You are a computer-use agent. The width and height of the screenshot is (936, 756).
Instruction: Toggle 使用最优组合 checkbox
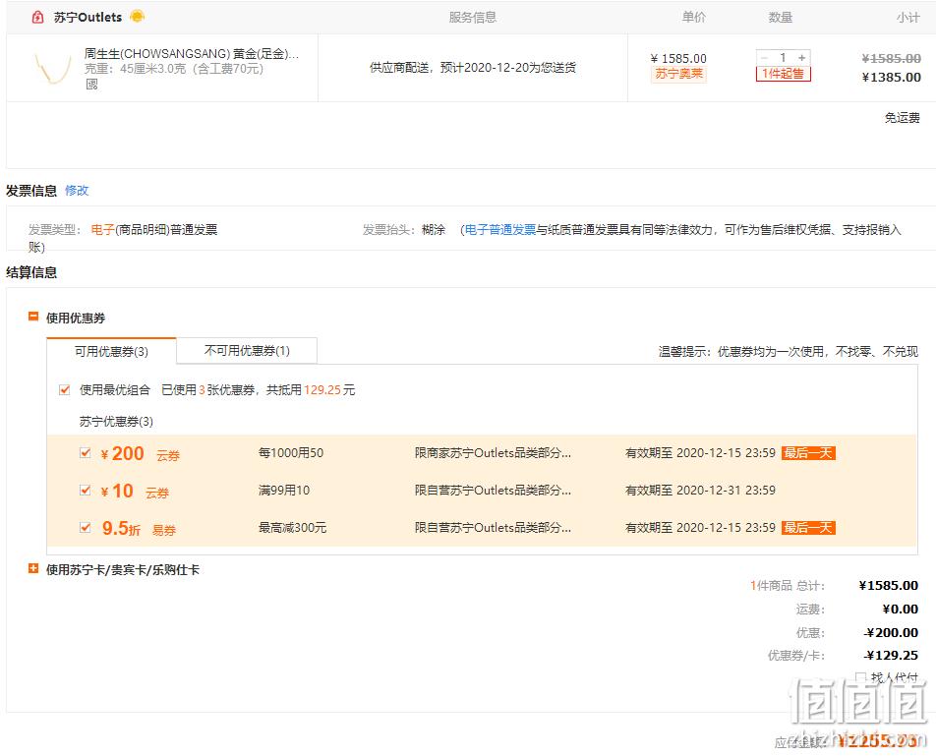pos(65,390)
